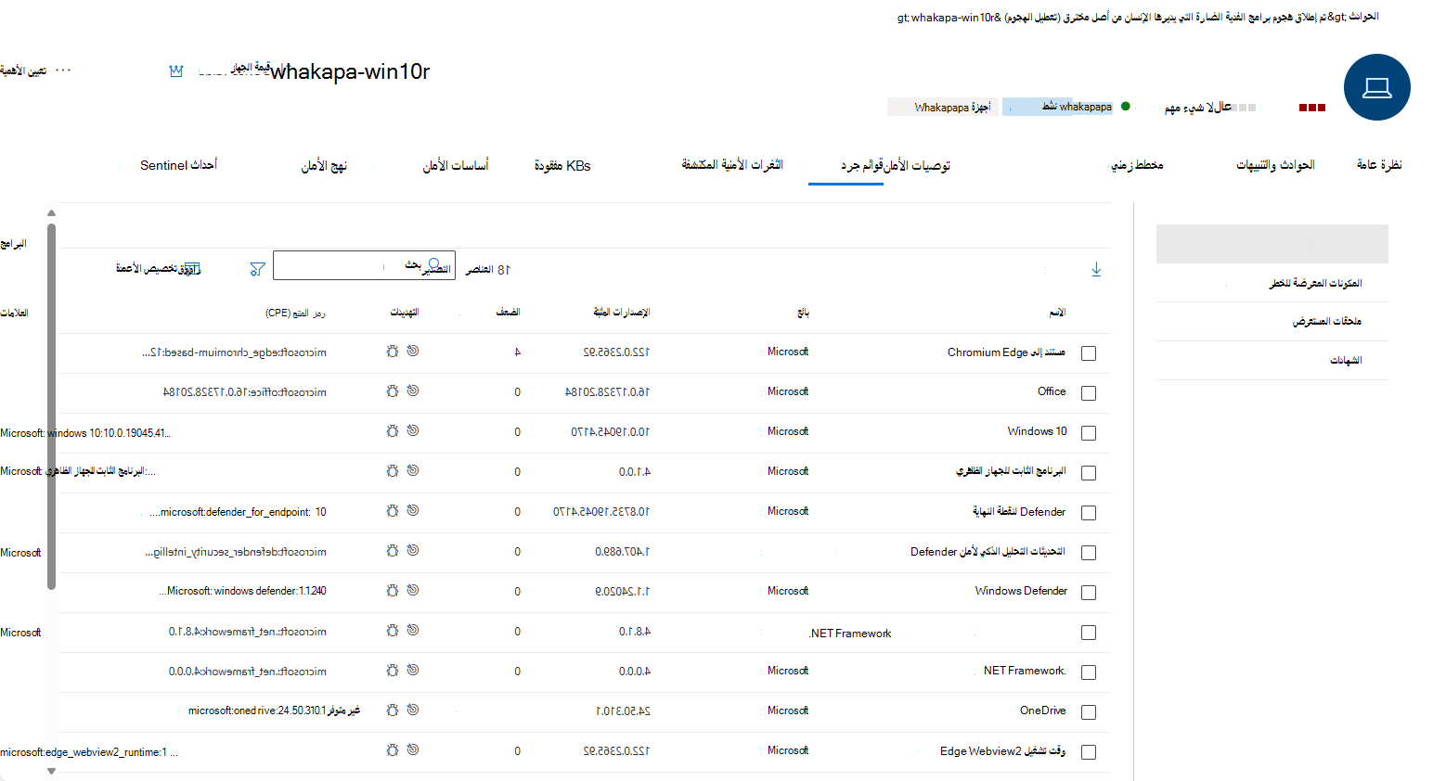
Task: Click the scrollbar up arrow of the table
Action: click(x=52, y=213)
